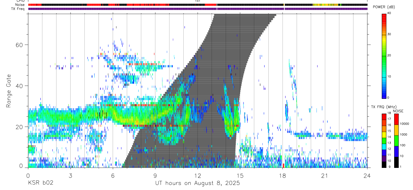Click the "NOISE" legend title
413x190 pixels.
(398, 111)
